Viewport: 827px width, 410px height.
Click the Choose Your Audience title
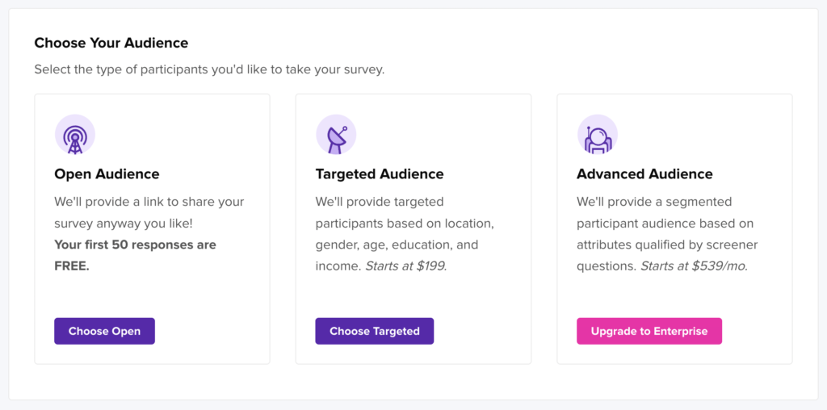(x=111, y=44)
